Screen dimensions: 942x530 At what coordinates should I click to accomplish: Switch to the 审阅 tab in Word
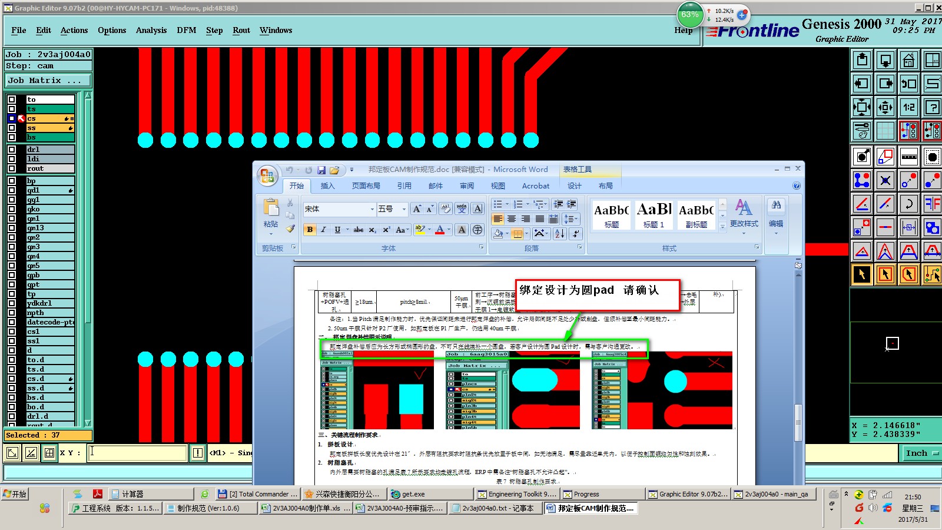click(x=467, y=185)
